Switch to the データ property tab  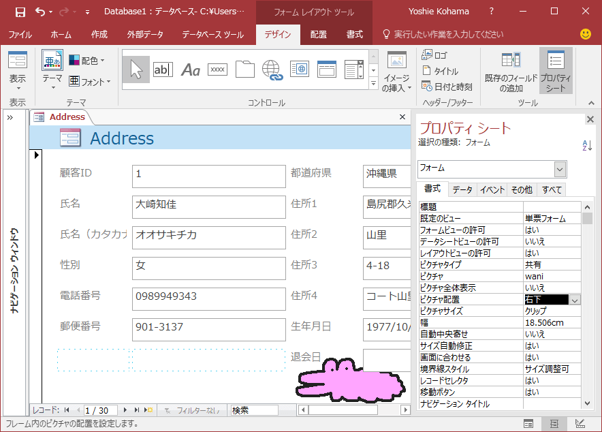pos(462,189)
